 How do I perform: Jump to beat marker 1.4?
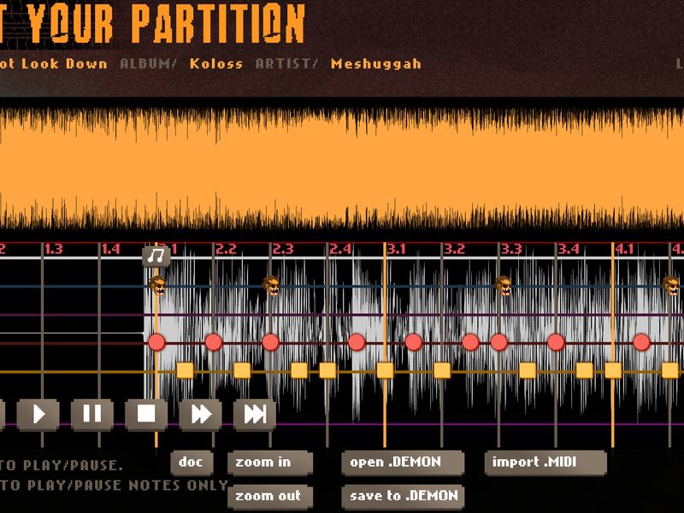[x=111, y=249]
